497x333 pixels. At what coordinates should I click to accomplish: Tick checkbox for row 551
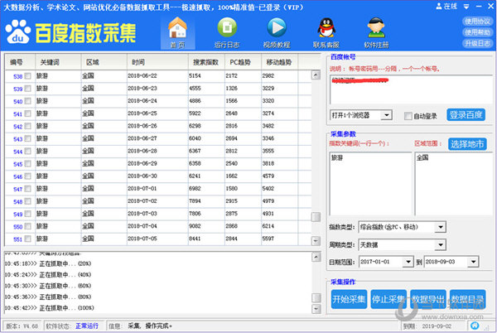coord(28,239)
